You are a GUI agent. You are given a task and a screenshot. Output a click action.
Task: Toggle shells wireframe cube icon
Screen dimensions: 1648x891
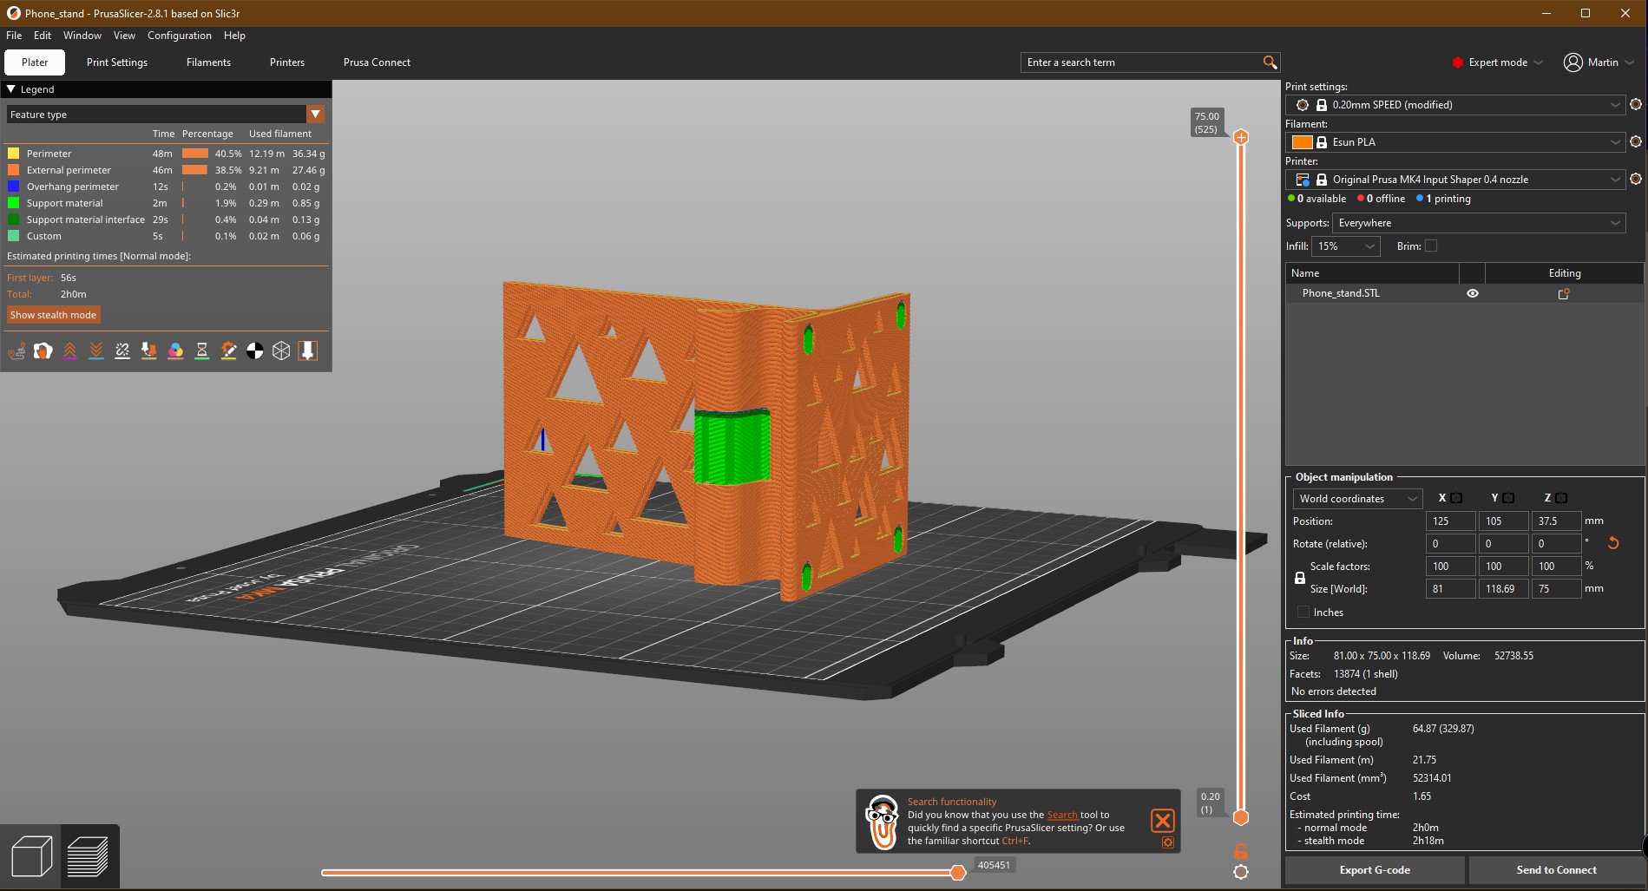(x=281, y=351)
